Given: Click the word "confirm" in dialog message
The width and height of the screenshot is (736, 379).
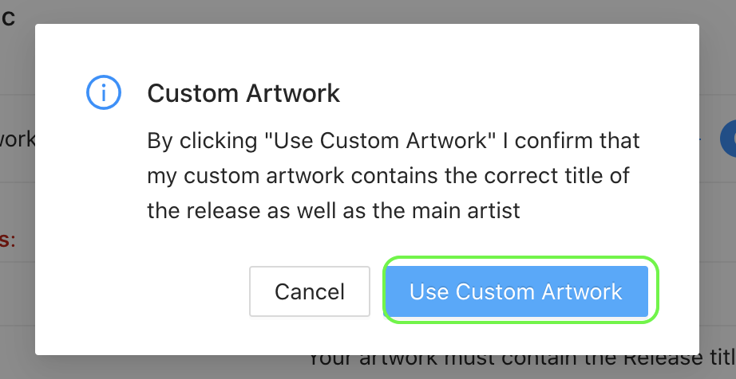Looking at the screenshot, I should click(560, 140).
